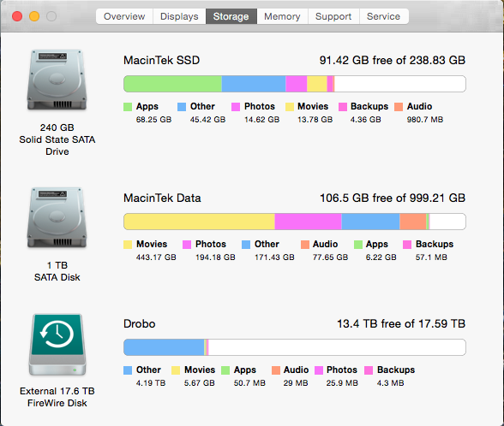Click the blue Other swatch under MacinTek SSD
The image size is (504, 426).
coord(182,107)
